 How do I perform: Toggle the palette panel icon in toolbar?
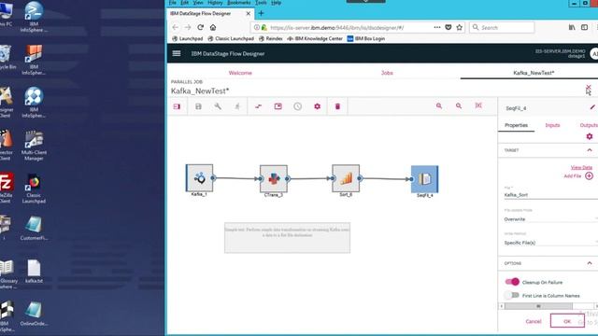click(x=177, y=106)
